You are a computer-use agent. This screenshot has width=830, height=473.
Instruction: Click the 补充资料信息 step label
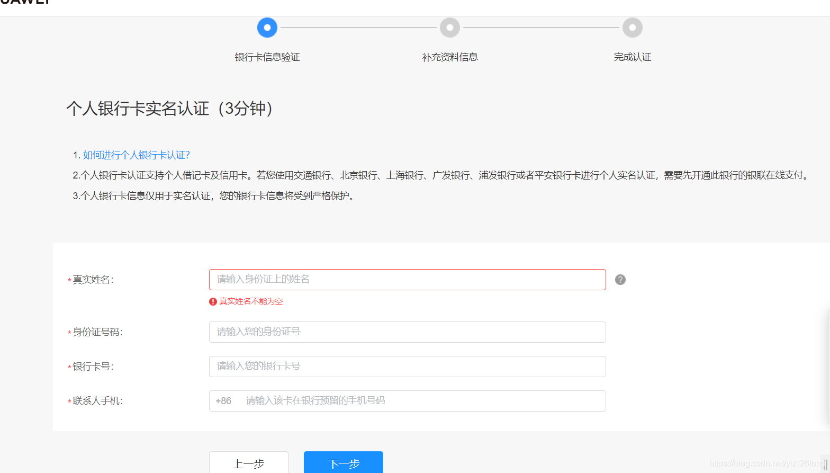(x=450, y=57)
